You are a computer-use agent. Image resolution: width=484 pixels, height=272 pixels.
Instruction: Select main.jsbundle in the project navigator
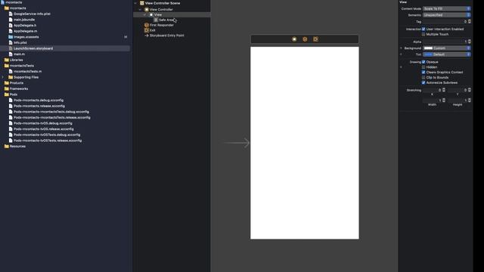tap(24, 20)
